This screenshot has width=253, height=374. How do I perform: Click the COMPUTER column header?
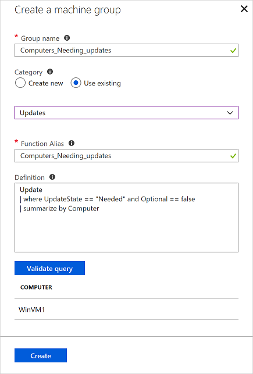(36, 287)
